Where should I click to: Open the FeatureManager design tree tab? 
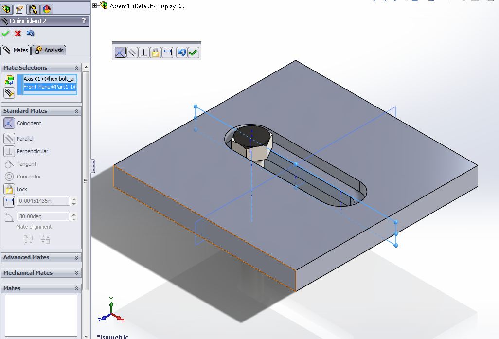click(x=6, y=9)
